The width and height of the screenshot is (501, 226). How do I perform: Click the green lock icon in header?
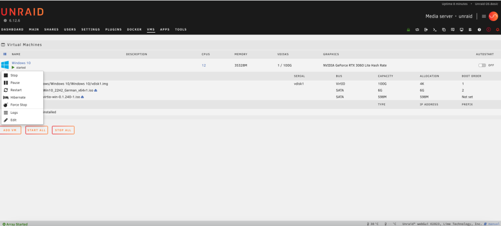[x=408, y=30]
